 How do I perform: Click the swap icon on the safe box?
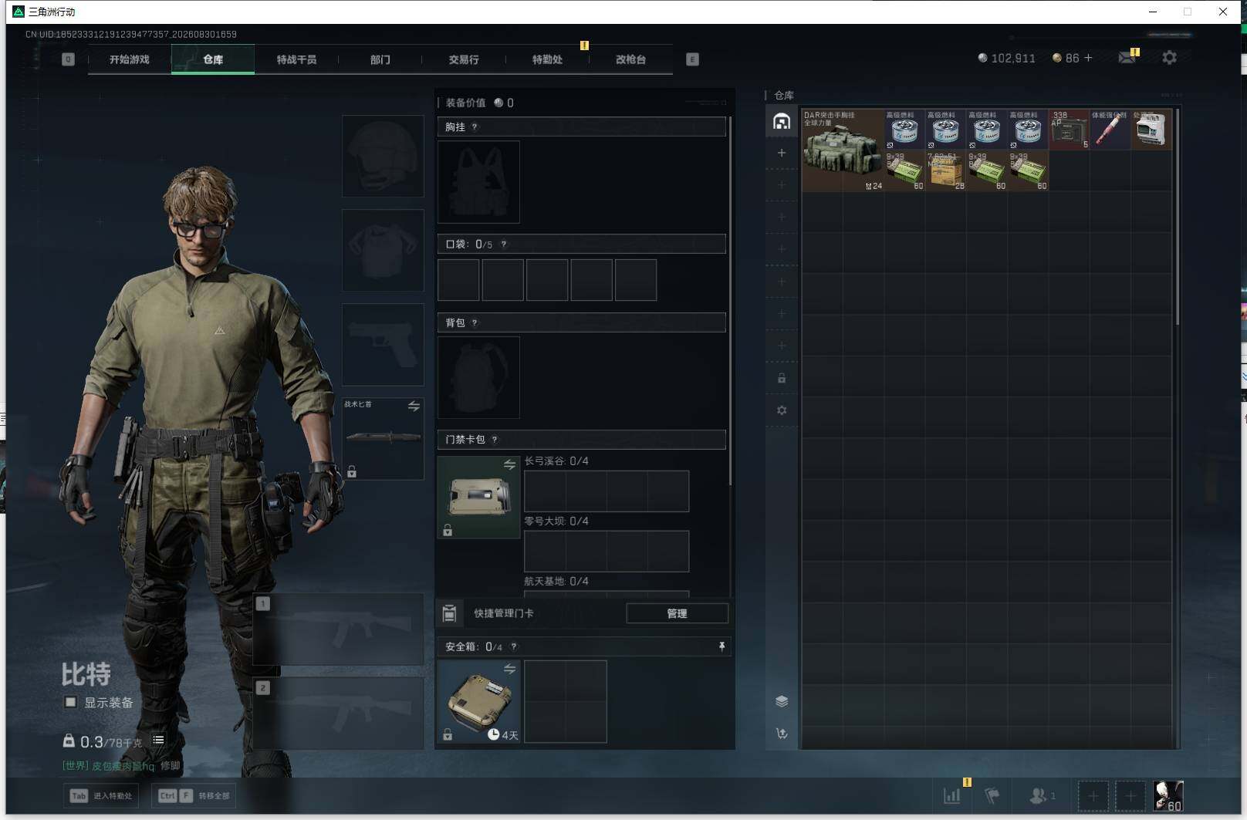coord(509,669)
